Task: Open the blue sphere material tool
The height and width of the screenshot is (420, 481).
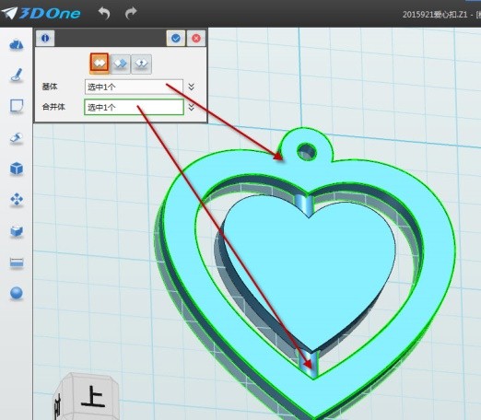Action: (x=17, y=293)
